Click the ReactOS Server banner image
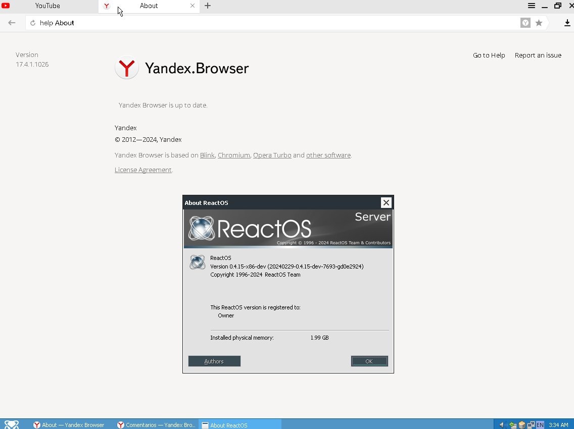574x429 pixels. pyautogui.click(x=288, y=229)
